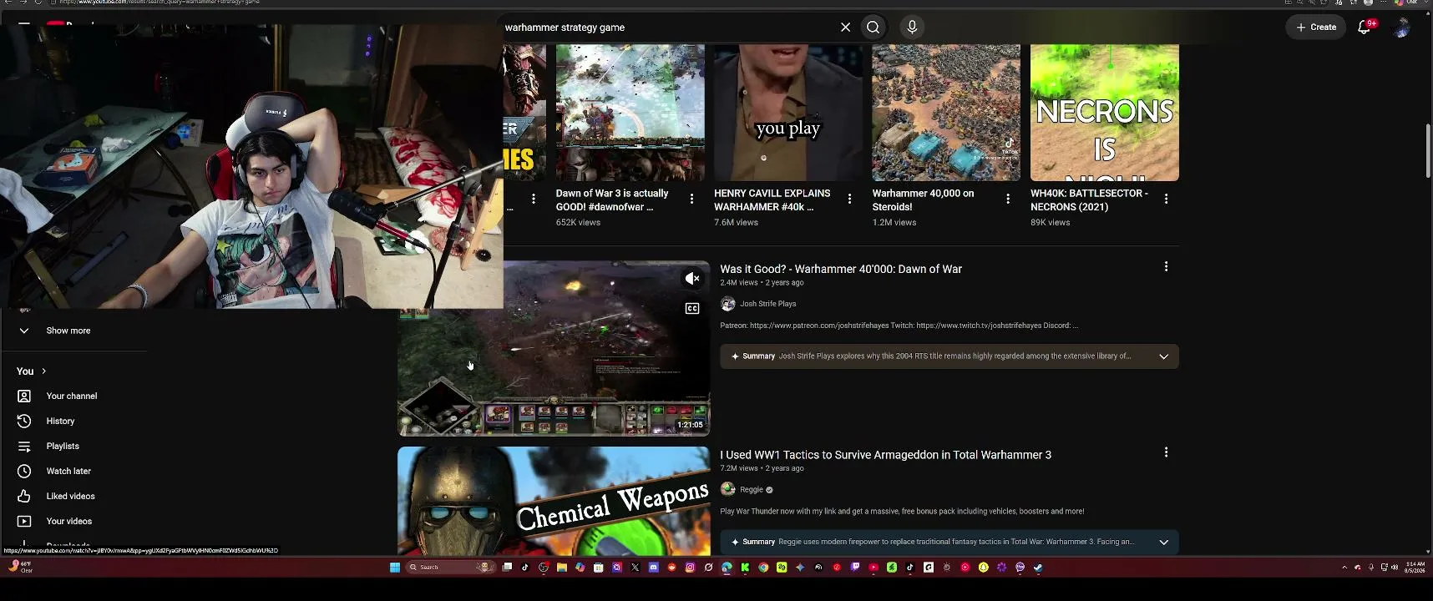Open Discord from the taskbar
Image resolution: width=1433 pixels, height=601 pixels.
654,568
